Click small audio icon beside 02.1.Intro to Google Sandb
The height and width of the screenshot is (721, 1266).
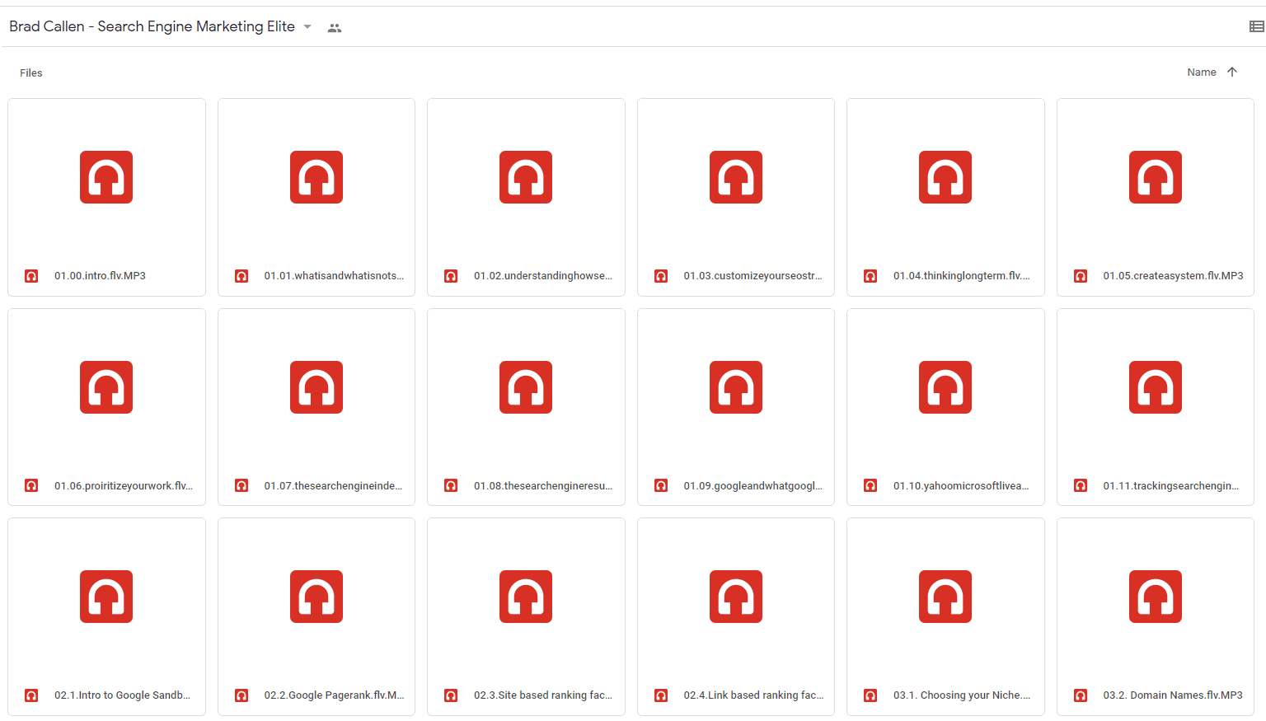(x=31, y=695)
